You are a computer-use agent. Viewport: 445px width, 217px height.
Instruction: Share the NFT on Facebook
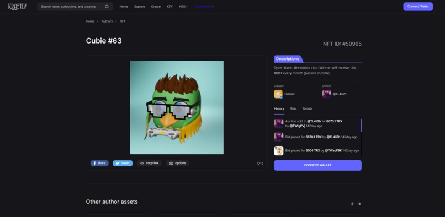(x=99, y=164)
